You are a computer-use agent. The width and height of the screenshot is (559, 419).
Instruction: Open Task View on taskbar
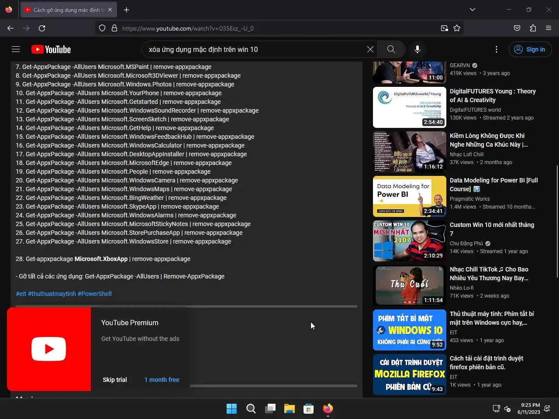tap(270, 409)
